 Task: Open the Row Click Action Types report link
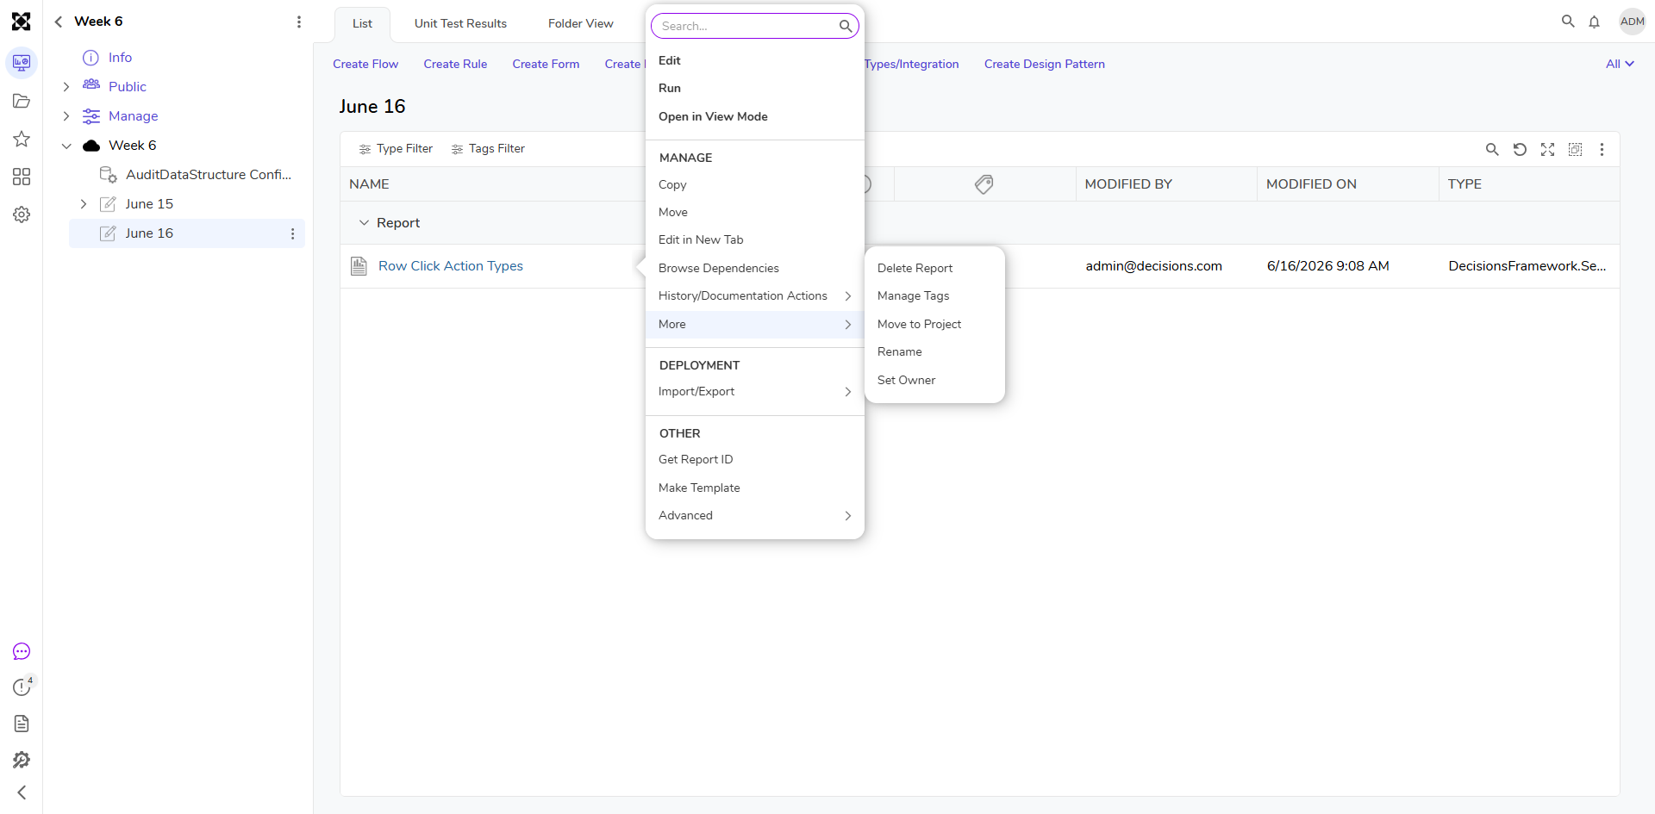pyautogui.click(x=451, y=266)
